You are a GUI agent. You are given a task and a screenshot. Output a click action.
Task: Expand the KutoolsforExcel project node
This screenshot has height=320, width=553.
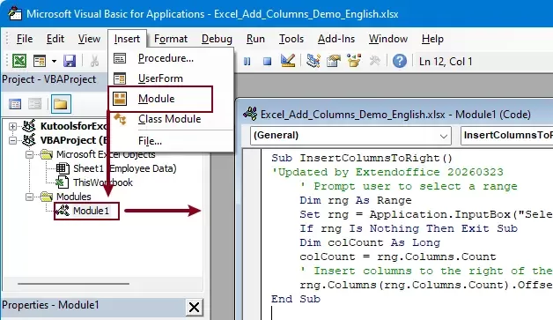(x=12, y=126)
